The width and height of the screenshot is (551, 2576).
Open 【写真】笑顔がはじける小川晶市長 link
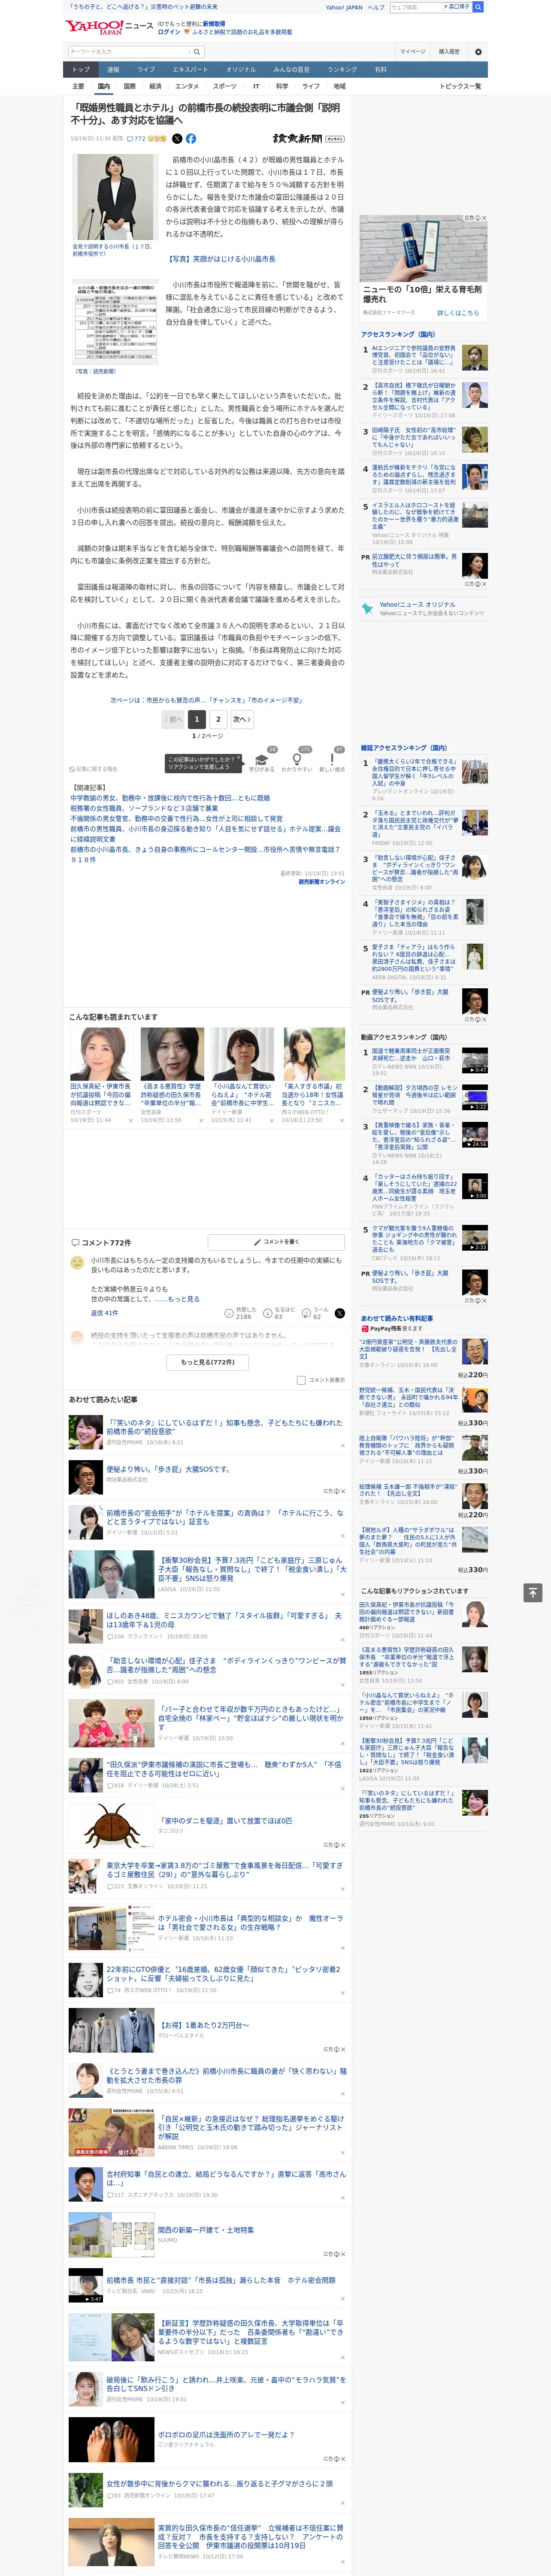pos(221,259)
